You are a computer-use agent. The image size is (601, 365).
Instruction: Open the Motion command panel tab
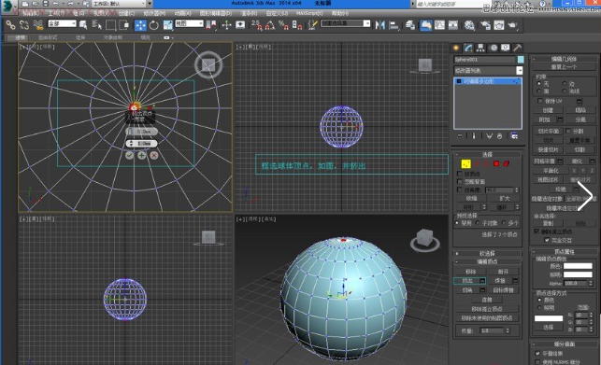pos(493,48)
